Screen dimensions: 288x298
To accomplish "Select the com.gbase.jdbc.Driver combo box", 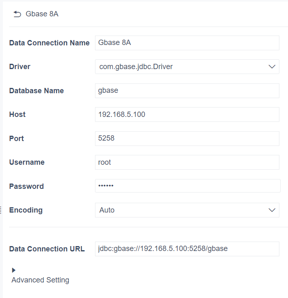I will (x=180, y=67).
